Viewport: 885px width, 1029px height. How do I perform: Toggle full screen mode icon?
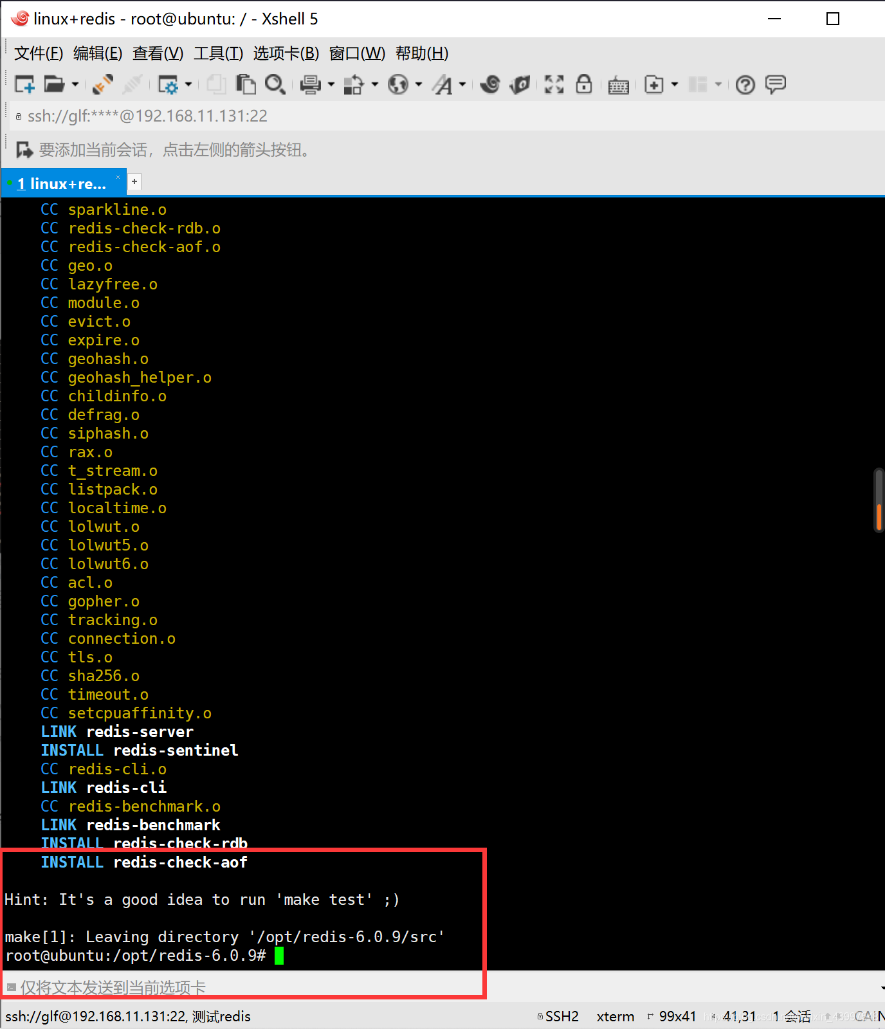pos(554,84)
